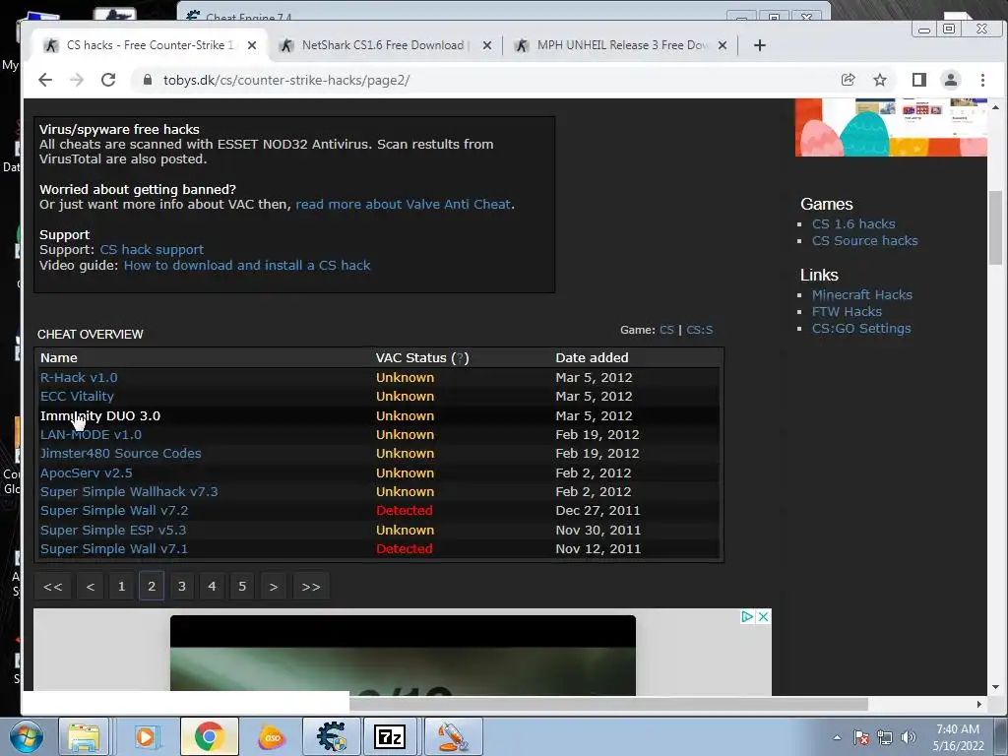The width and height of the screenshot is (1008, 756).
Task: Open Windows Explorer from taskbar
Action: pyautogui.click(x=85, y=736)
